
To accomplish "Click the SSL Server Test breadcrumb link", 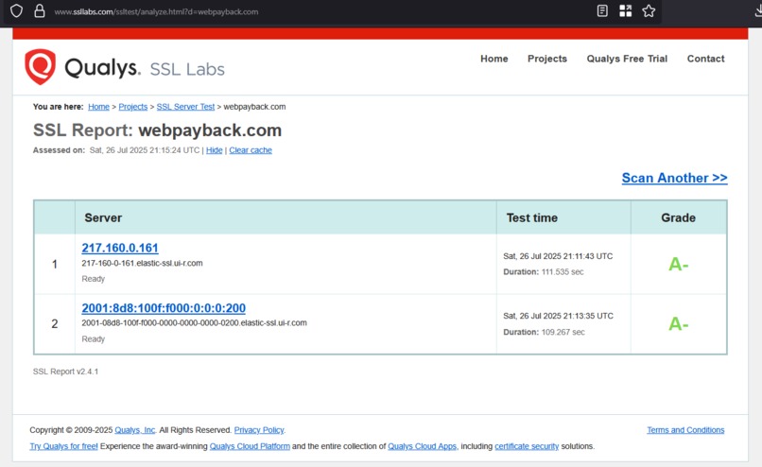I will 185,107.
